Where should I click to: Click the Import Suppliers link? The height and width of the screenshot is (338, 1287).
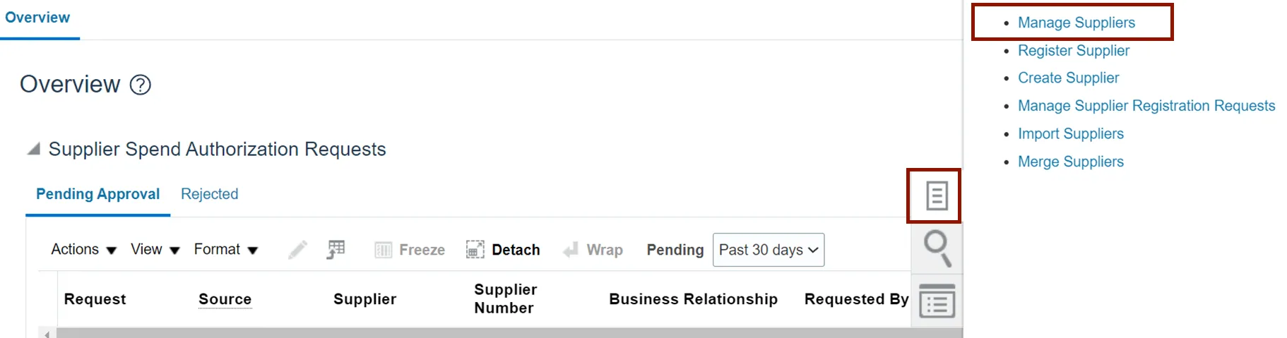[x=1070, y=134]
